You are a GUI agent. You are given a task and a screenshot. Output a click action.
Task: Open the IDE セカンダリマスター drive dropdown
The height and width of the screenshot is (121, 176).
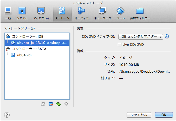tap(141, 37)
